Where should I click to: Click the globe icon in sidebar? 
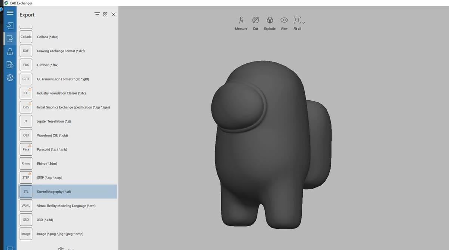point(10,78)
